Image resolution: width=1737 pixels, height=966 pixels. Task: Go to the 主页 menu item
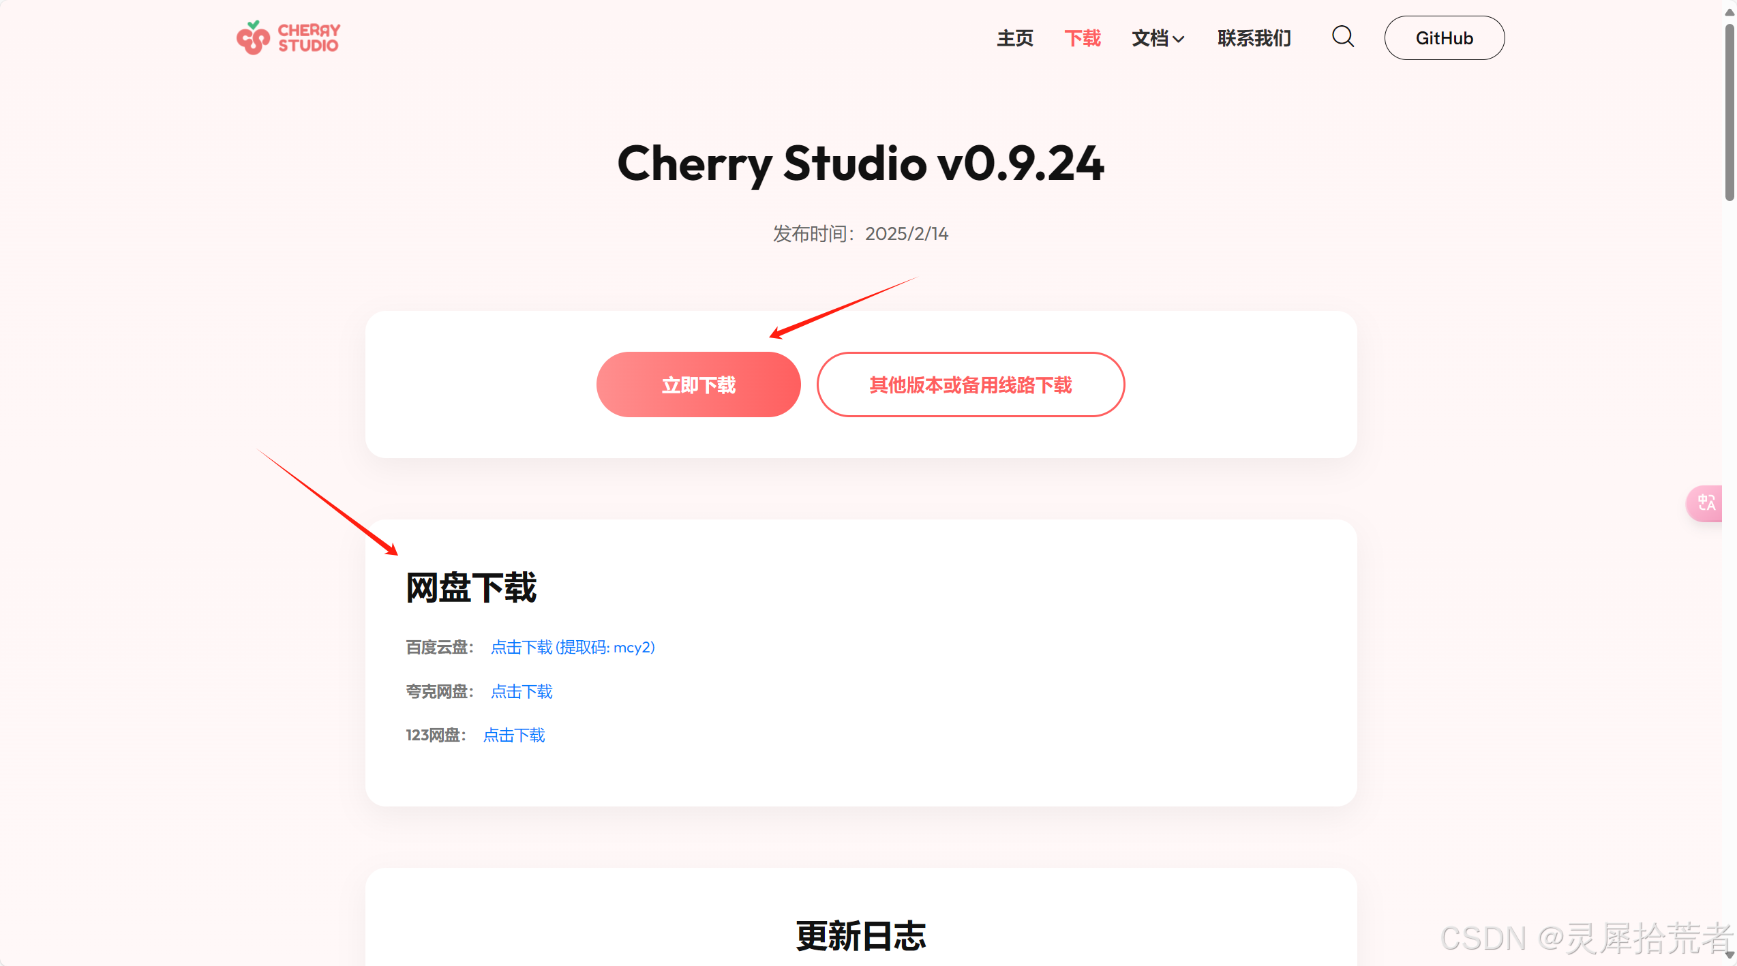click(1015, 38)
